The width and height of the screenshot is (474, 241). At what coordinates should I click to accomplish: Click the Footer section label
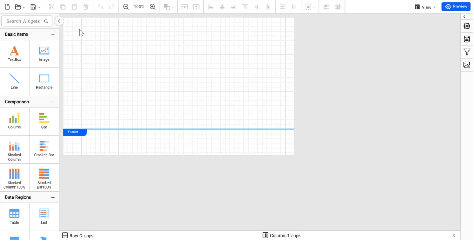click(75, 132)
